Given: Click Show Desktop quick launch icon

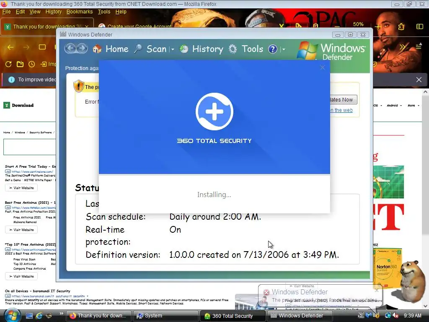Looking at the screenshot, I should (x=29, y=316).
